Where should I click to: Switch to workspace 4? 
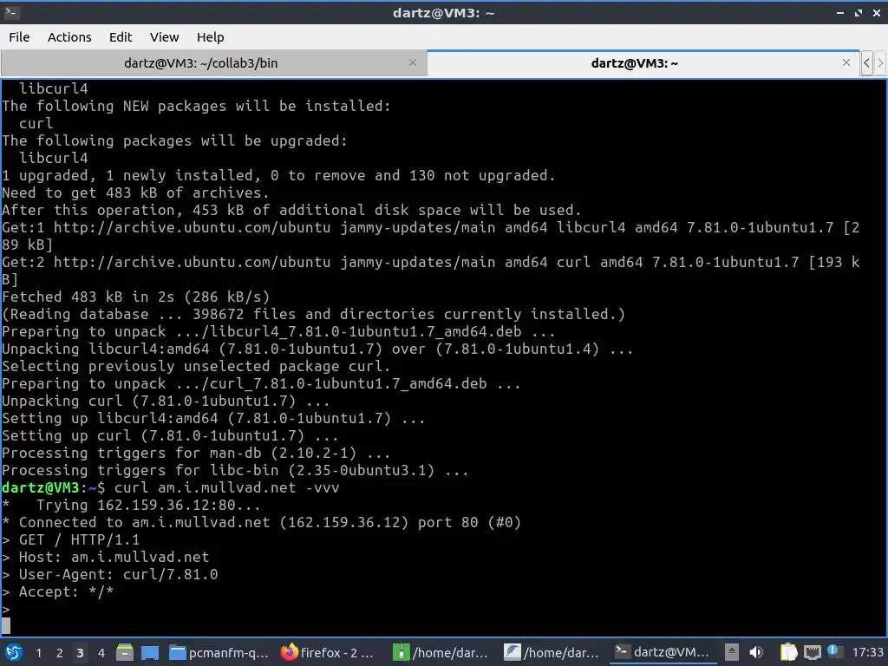click(101, 653)
